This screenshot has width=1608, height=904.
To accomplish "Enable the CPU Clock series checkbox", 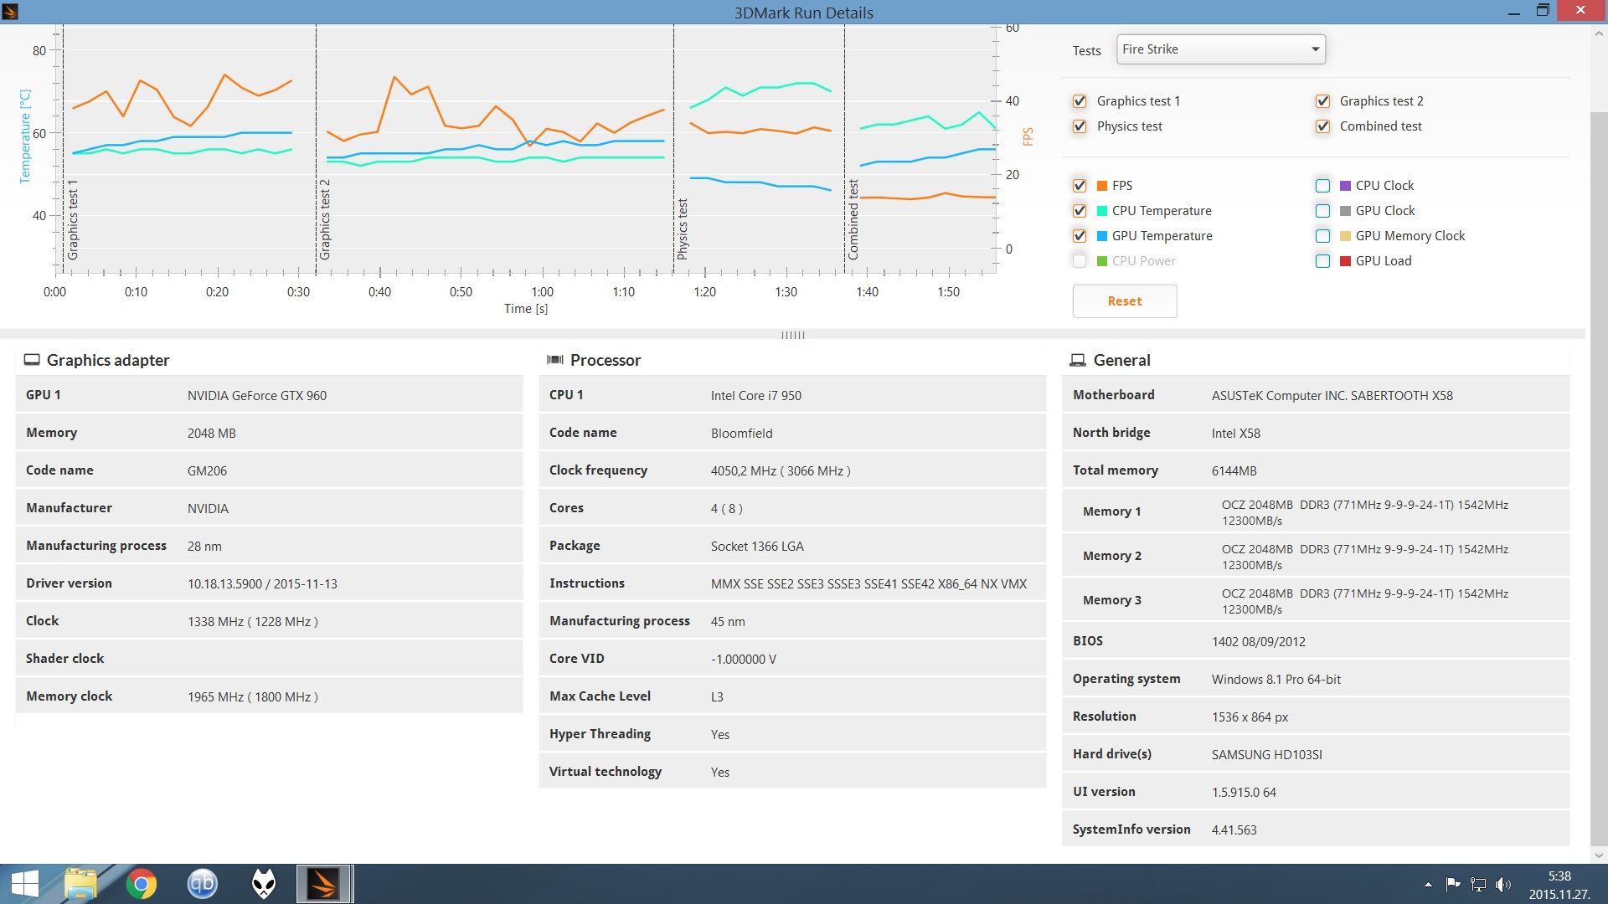I will pos(1322,186).
